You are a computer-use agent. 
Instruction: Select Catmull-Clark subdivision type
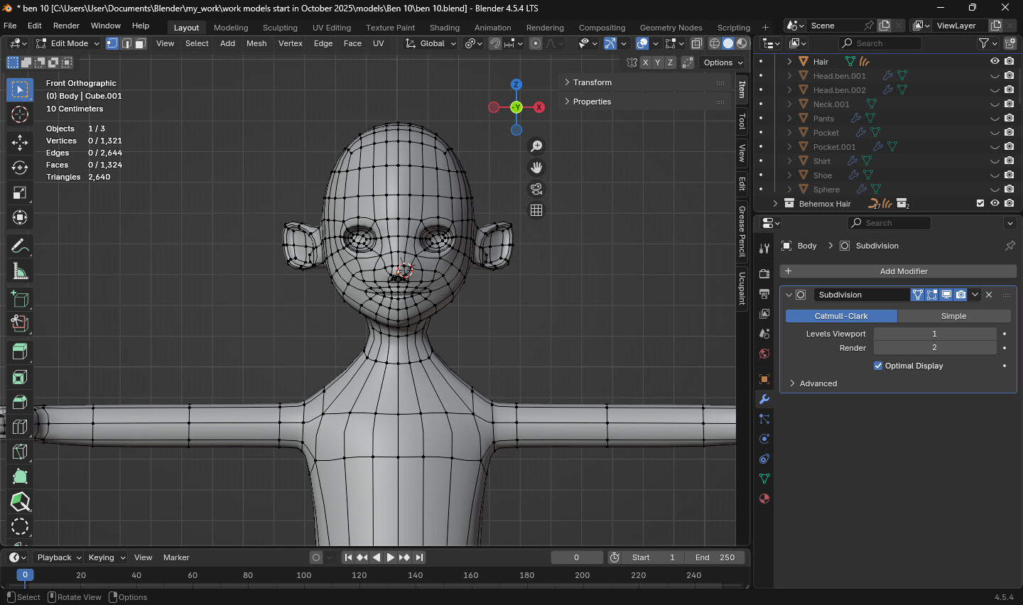(x=841, y=316)
